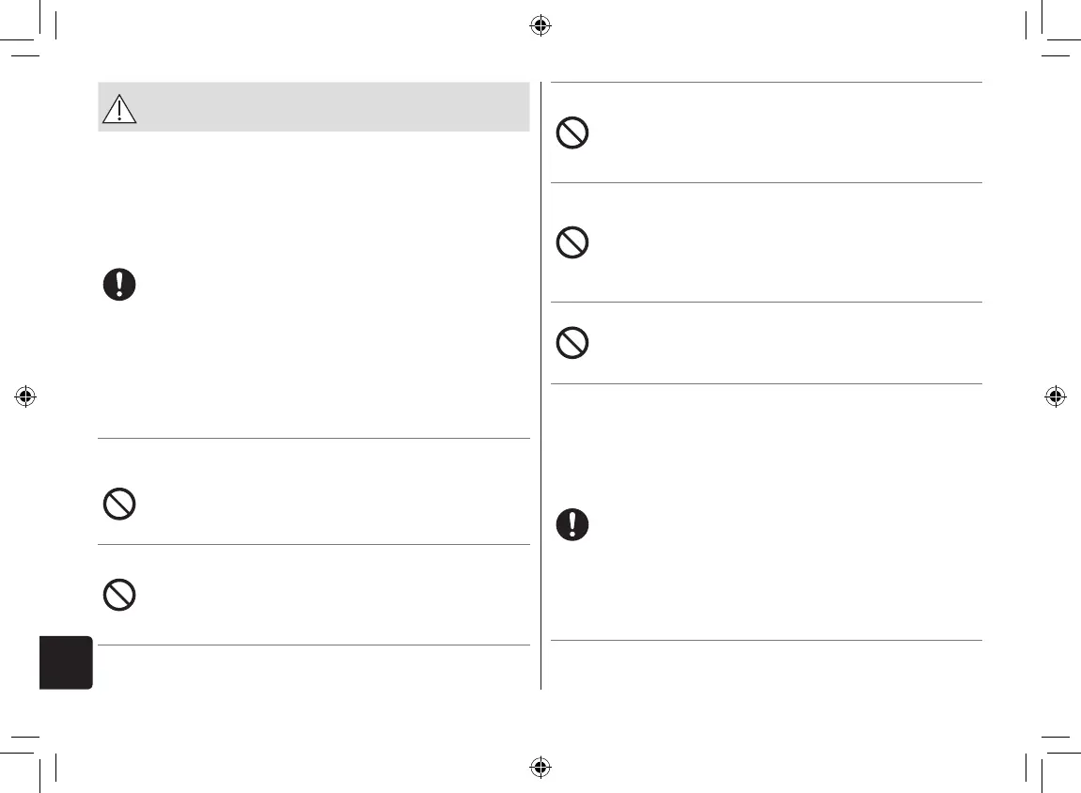The width and height of the screenshot is (1081, 793).
Task: Click the horizontal line at top of right column
Action: click(765, 83)
